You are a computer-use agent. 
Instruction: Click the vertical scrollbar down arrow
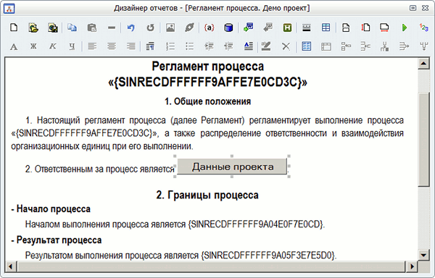(423, 255)
